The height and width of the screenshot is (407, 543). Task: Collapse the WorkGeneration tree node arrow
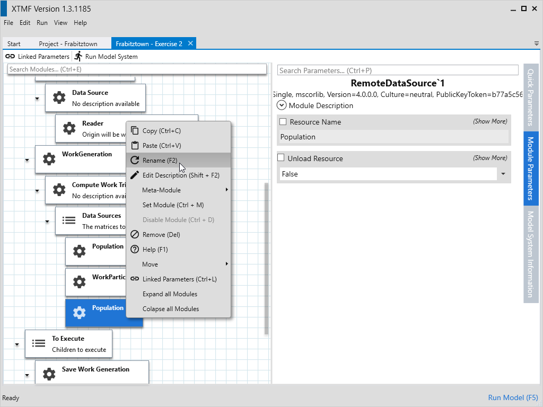27,160
